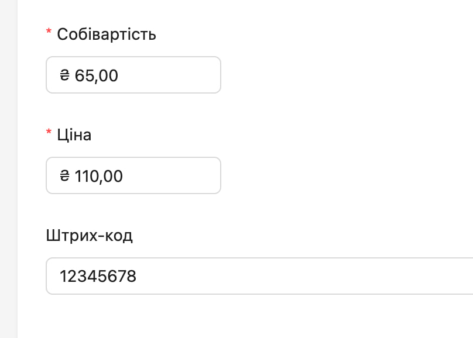Screen dimensions: 473x338
Task: Place cursor on the 110,00 value
Action: coord(99,176)
